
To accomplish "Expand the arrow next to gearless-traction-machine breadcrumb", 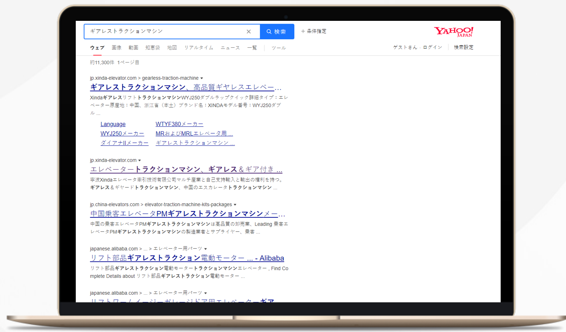I will tap(202, 78).
